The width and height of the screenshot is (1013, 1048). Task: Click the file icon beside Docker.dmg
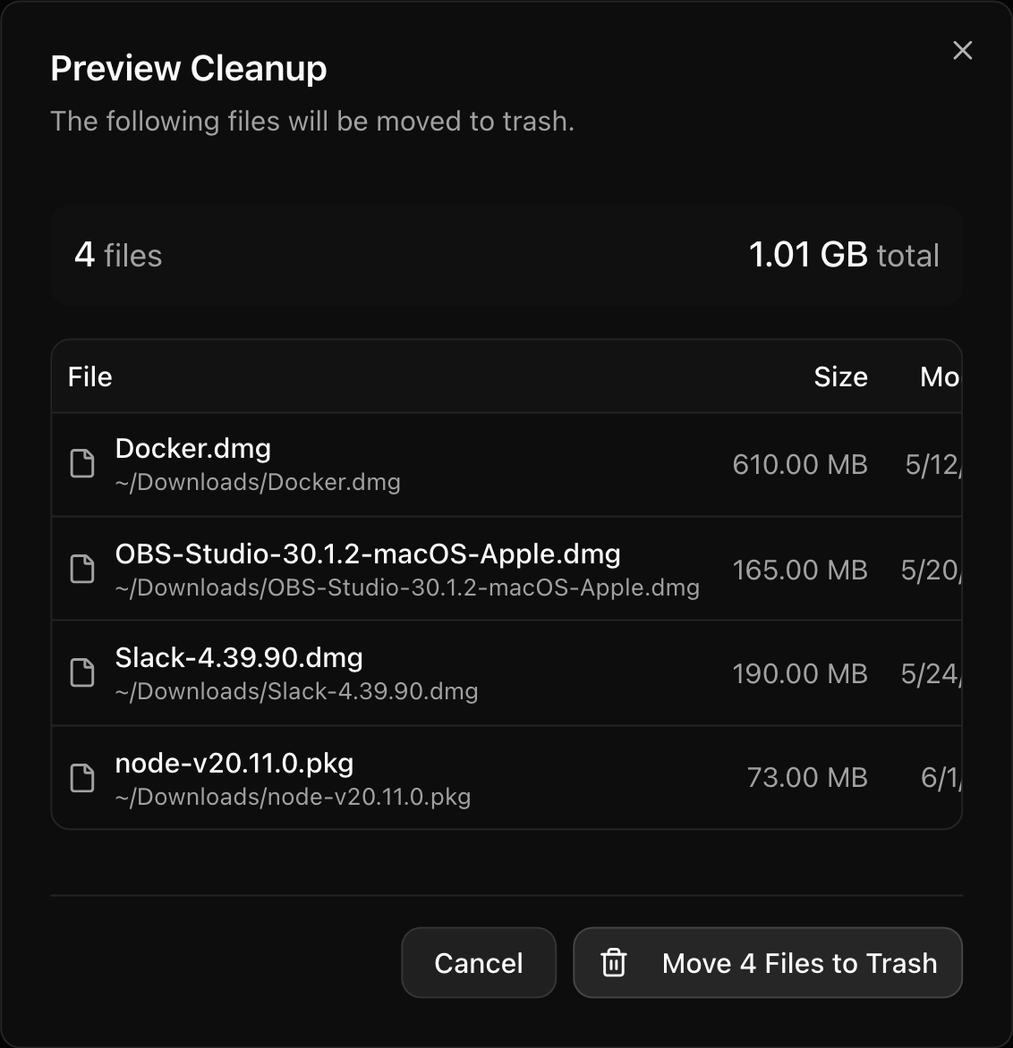[x=82, y=464]
